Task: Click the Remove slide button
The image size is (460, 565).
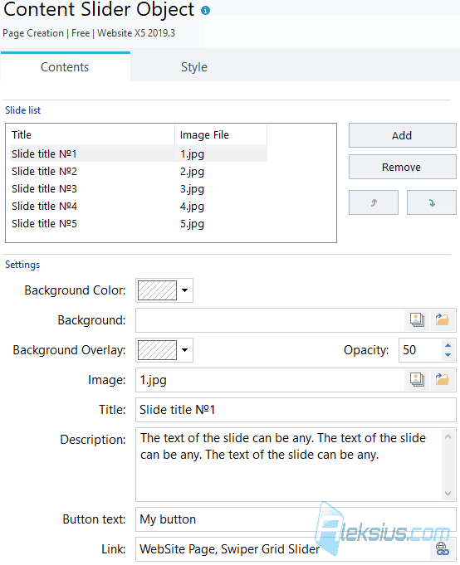Action: tap(403, 168)
